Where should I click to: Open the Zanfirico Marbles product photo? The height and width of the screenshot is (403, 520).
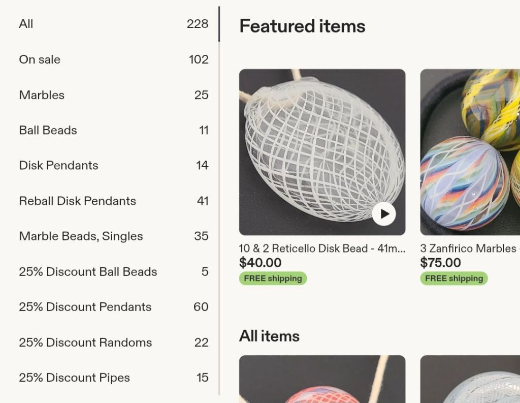[470, 152]
